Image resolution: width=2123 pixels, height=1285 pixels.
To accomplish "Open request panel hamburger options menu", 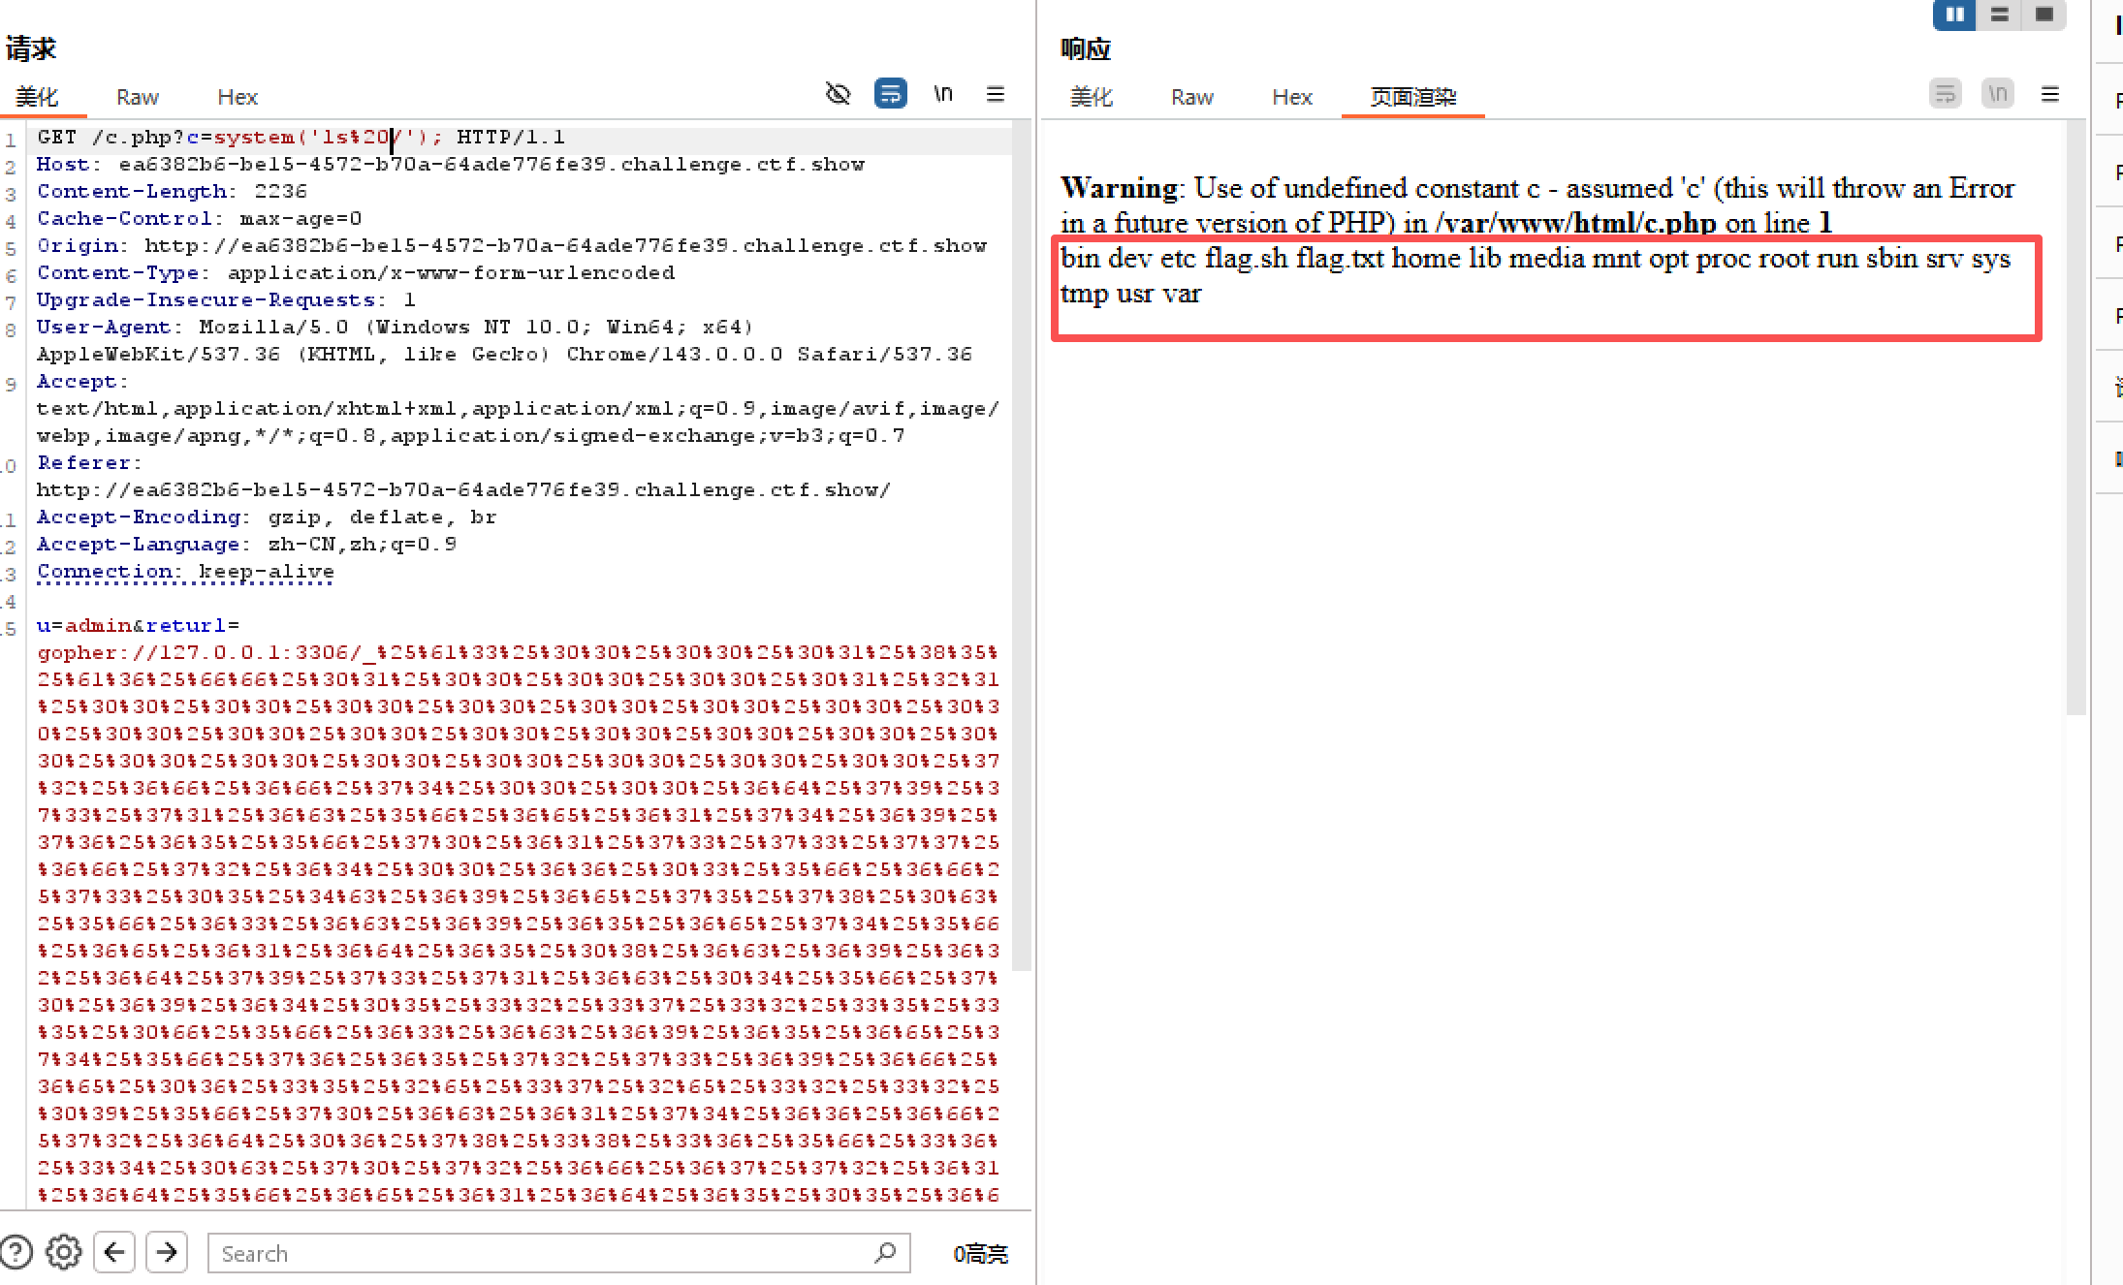I will pyautogui.click(x=996, y=94).
